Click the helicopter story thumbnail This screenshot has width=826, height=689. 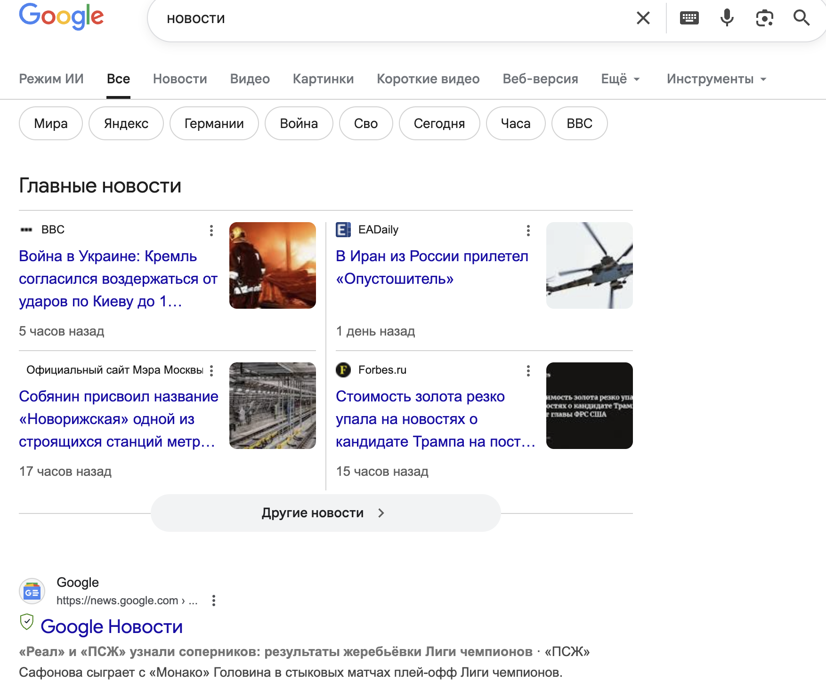coord(589,265)
